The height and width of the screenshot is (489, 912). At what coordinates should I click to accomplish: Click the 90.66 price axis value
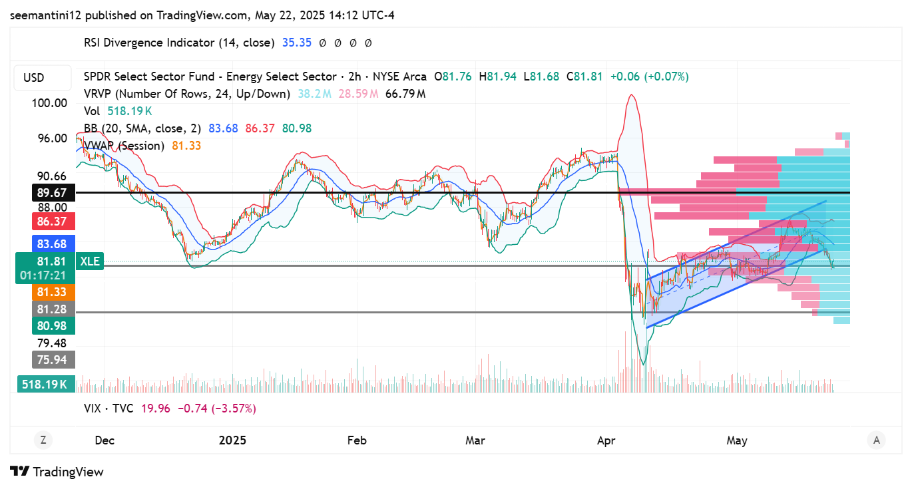tap(53, 176)
